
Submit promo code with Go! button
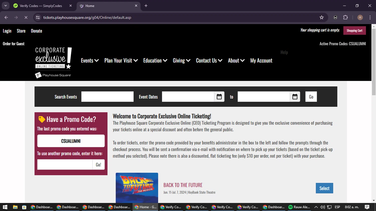(99, 164)
